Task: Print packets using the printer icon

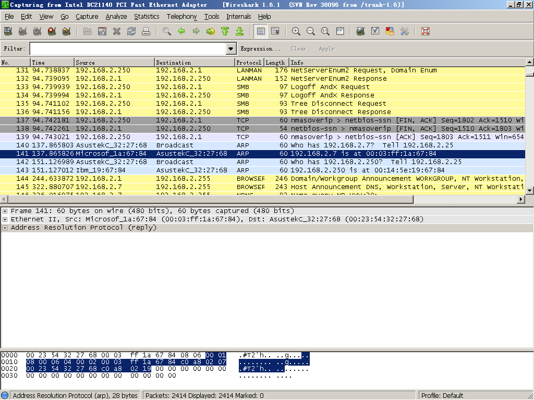Action: click(x=146, y=32)
